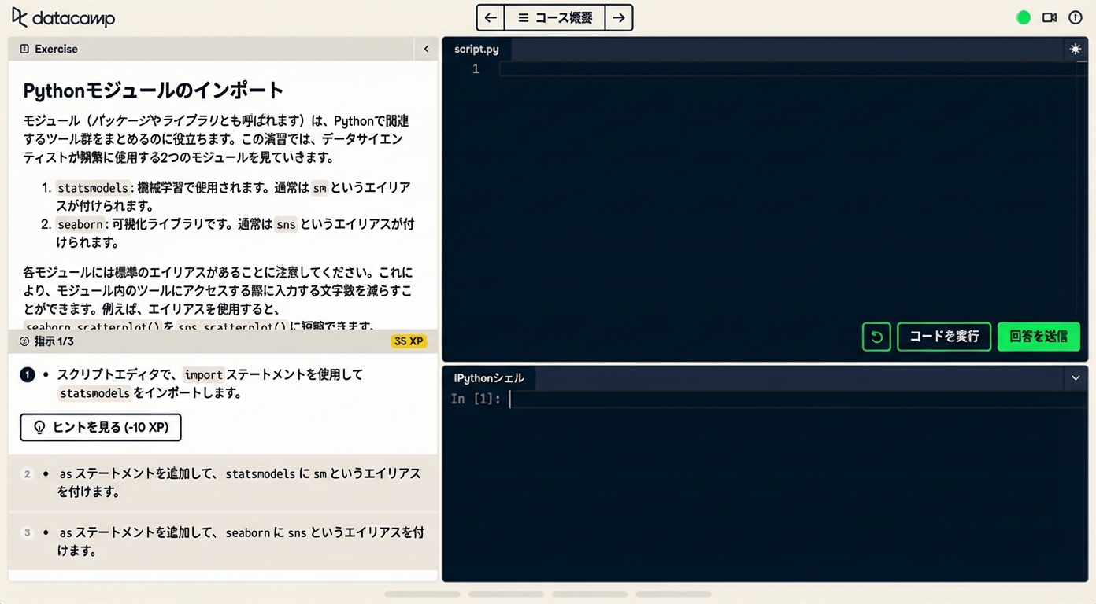Click the first bottom progress segment
The height and width of the screenshot is (604, 1096).
[421, 594]
